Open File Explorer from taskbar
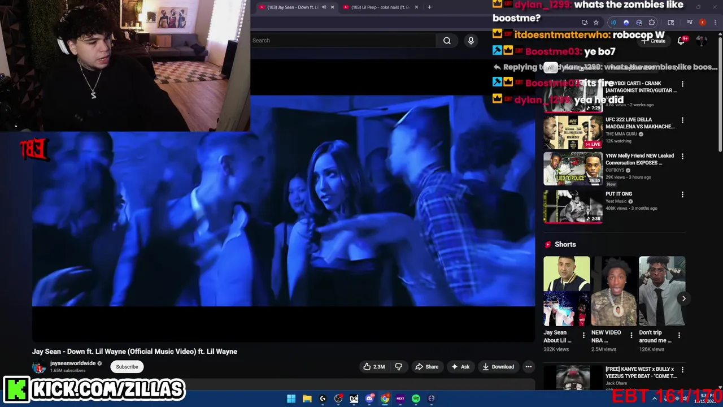 tap(307, 399)
